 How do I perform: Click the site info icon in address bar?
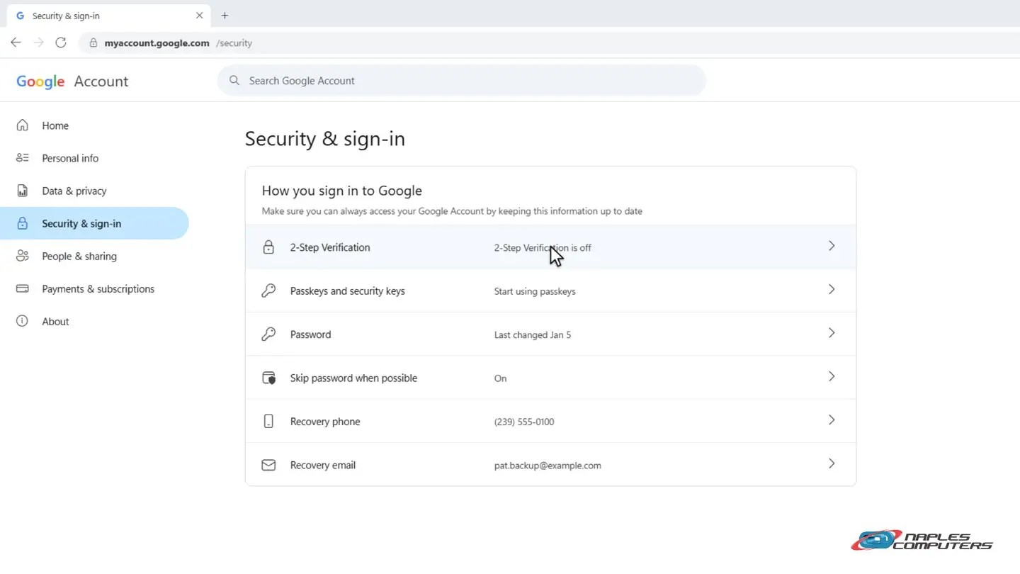93,43
